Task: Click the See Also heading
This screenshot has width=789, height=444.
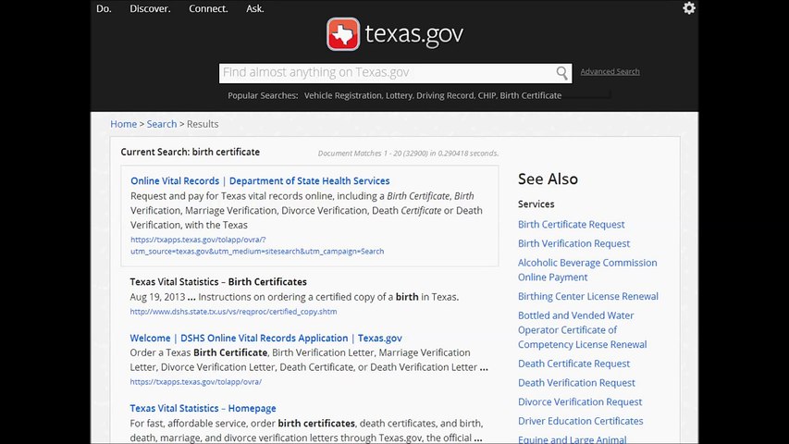Action: tap(548, 179)
